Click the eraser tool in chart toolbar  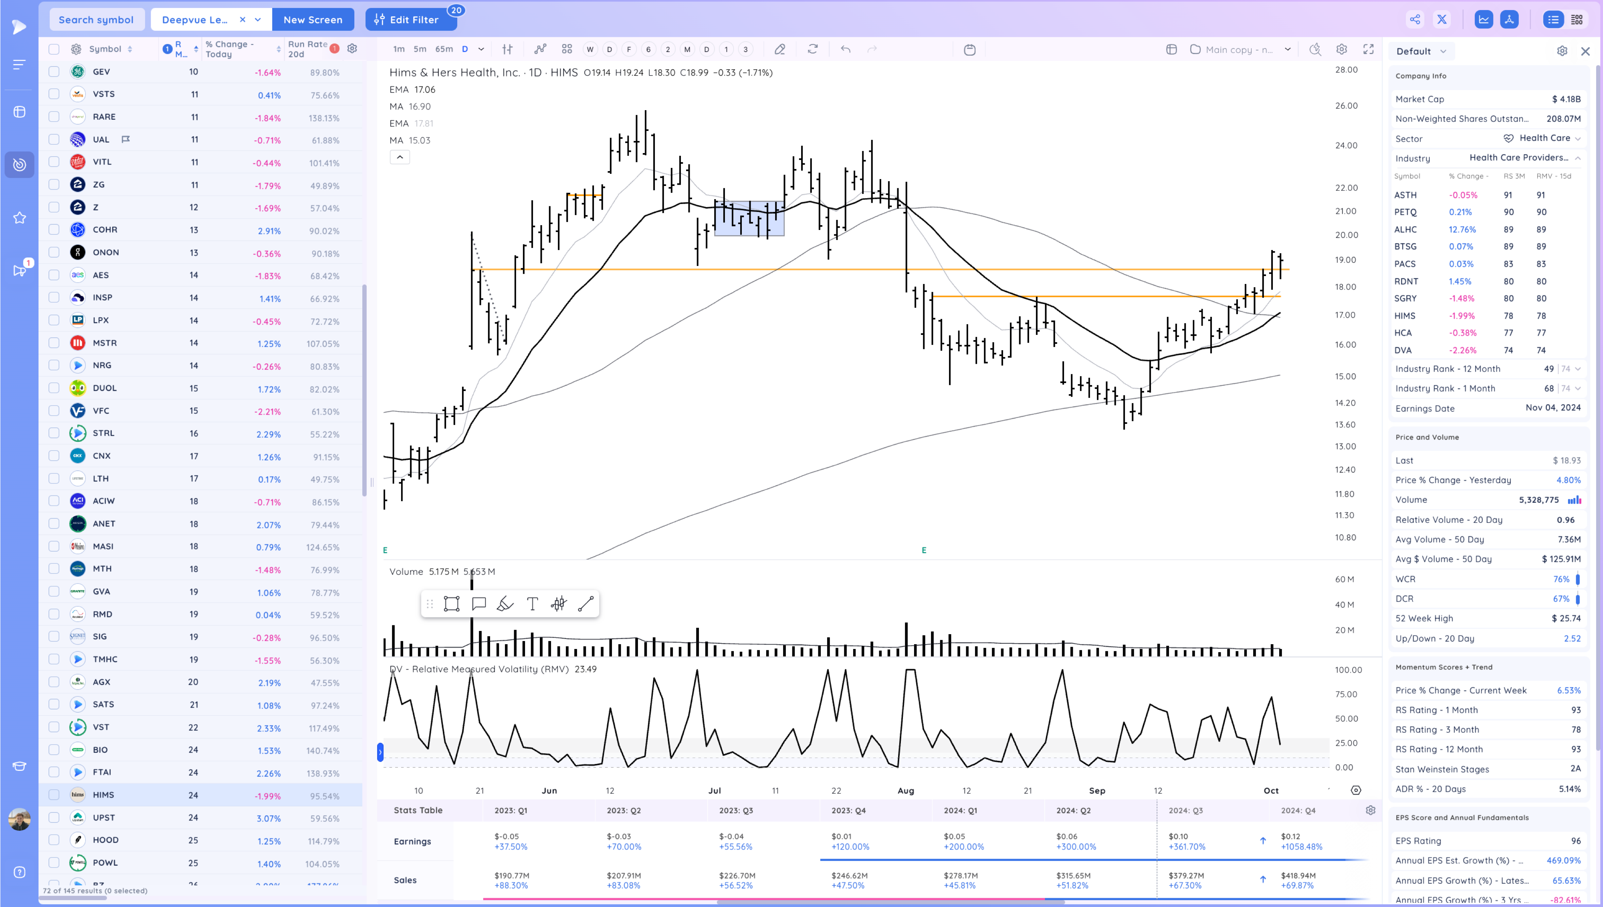pos(779,49)
